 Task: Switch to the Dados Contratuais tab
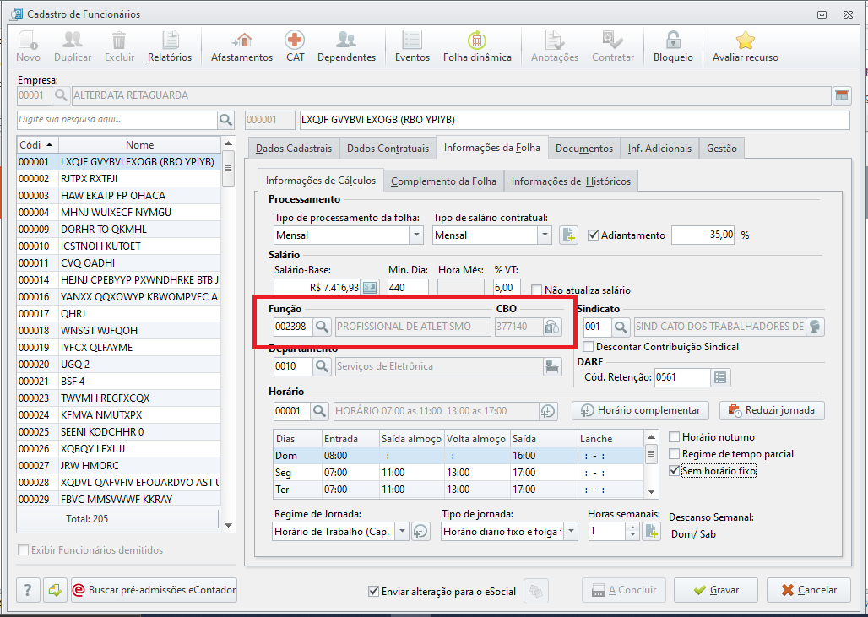click(x=388, y=149)
